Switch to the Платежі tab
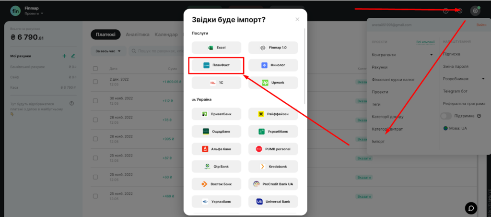 (105, 35)
